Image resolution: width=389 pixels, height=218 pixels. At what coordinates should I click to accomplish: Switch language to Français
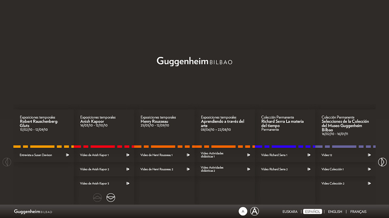tap(358, 212)
